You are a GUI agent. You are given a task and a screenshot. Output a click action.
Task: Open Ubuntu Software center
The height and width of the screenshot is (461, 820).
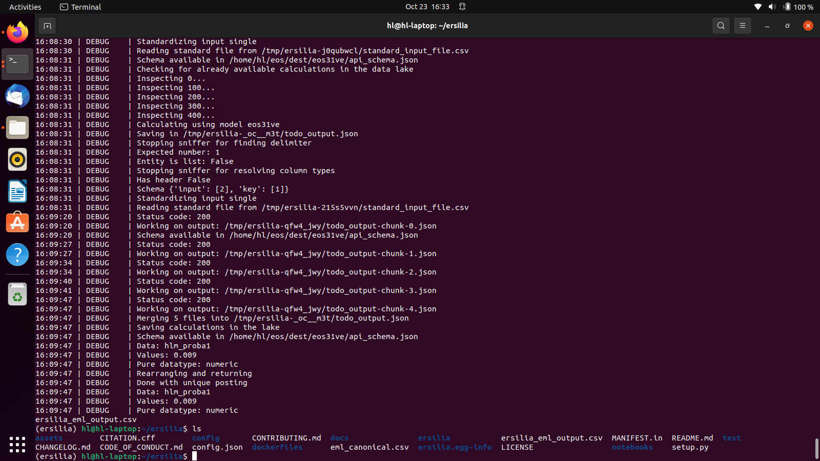[x=17, y=223]
